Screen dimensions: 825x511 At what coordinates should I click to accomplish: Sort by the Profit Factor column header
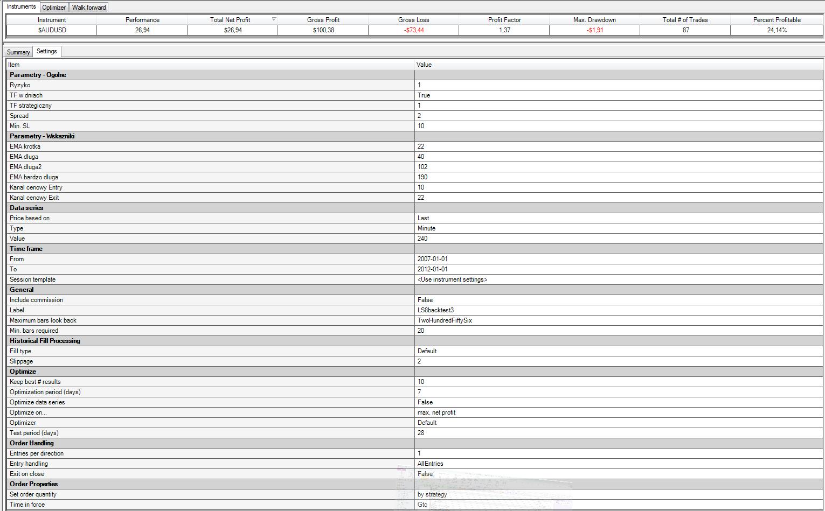504,20
